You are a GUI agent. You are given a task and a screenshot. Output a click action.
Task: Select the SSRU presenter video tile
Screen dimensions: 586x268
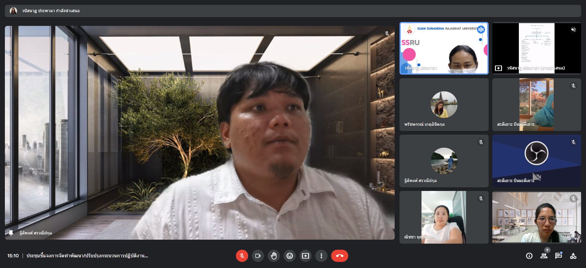(444, 48)
